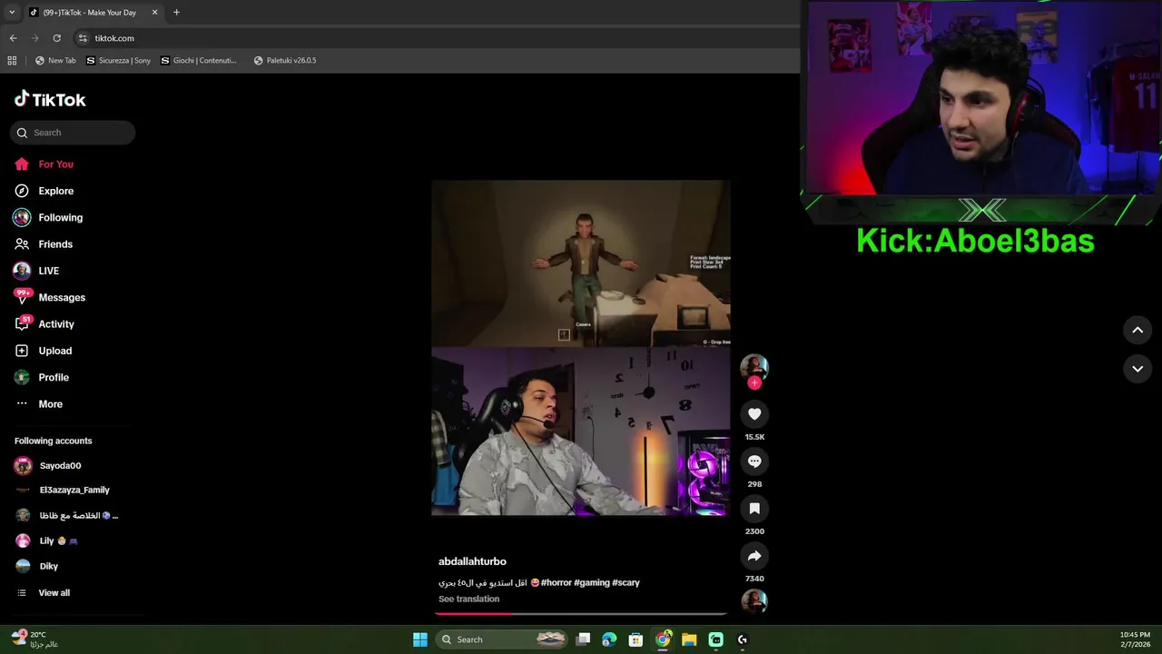This screenshot has height=654, width=1162.
Task: Close the TikTok browser tab
Action: point(154,13)
